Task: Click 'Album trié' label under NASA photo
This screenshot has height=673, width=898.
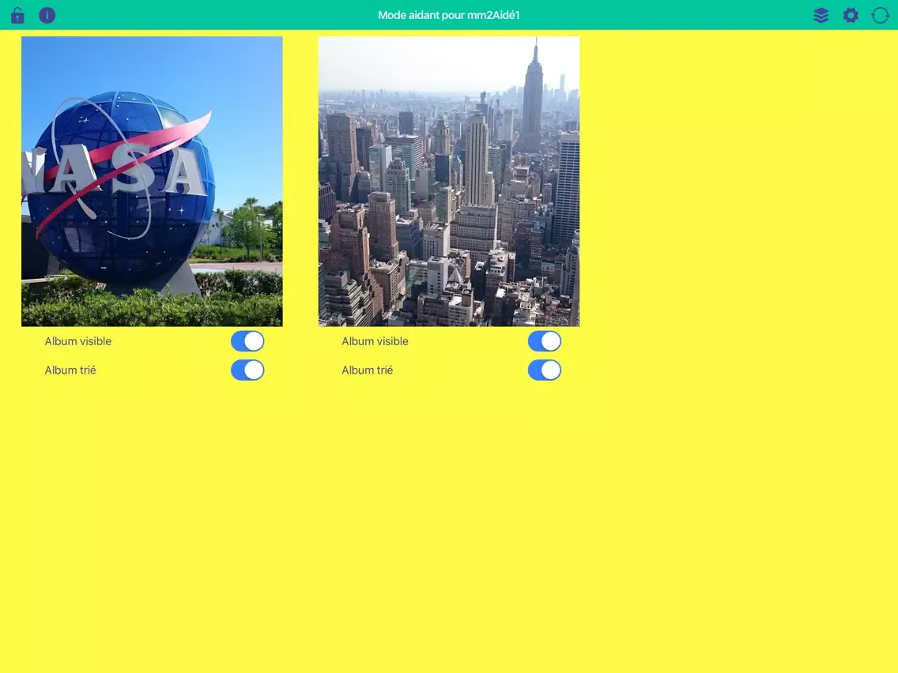Action: point(70,370)
